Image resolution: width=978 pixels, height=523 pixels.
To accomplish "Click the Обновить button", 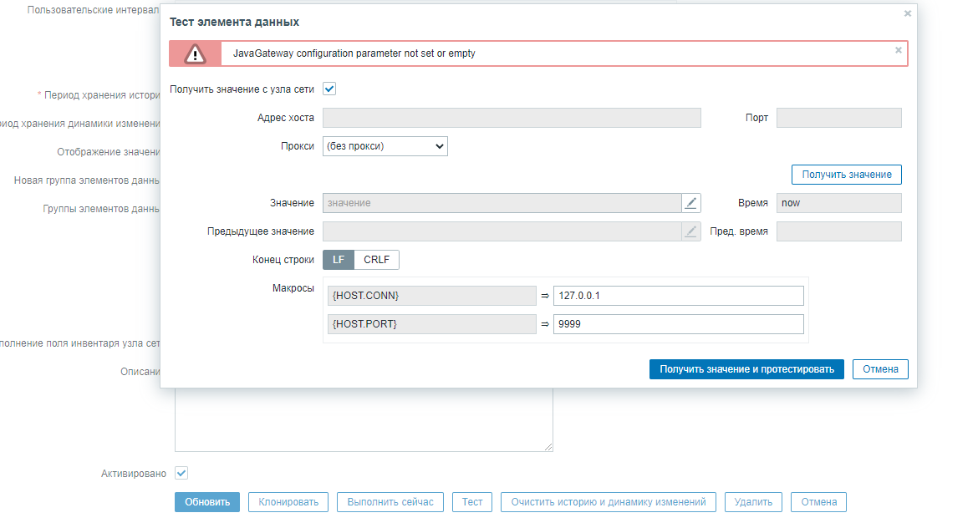I will pos(207,502).
